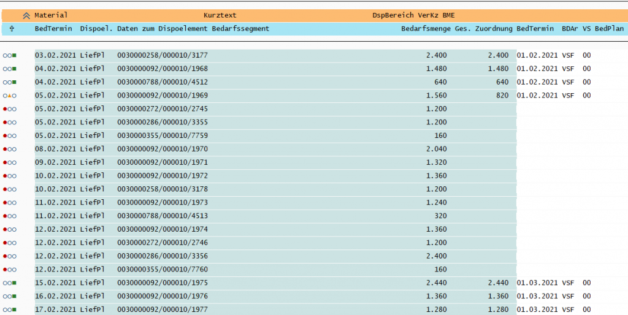Click green status light of row 0030000258/000010/3177
The image size is (628, 315).
(x=14, y=55)
